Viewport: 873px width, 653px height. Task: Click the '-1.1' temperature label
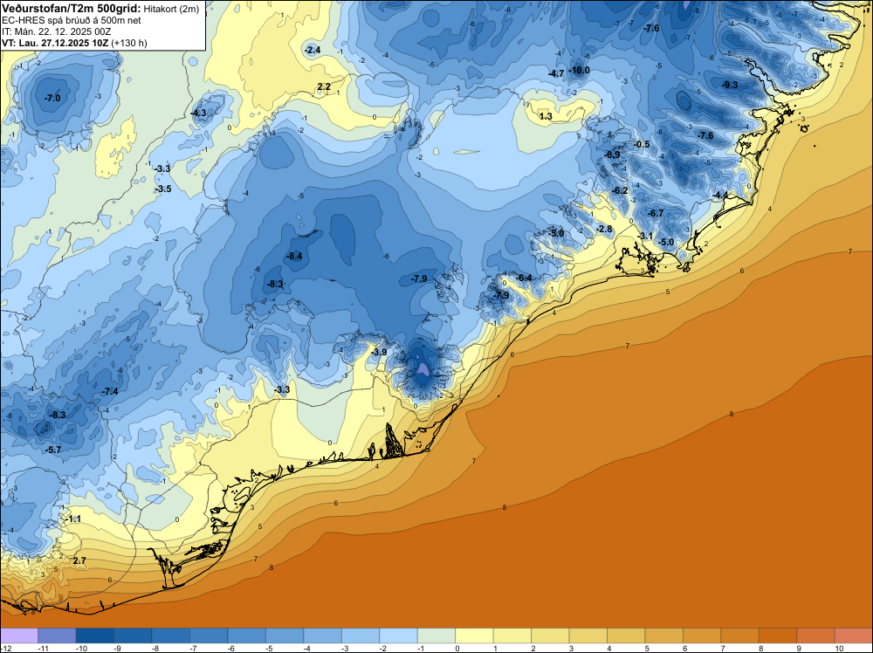[x=73, y=519]
